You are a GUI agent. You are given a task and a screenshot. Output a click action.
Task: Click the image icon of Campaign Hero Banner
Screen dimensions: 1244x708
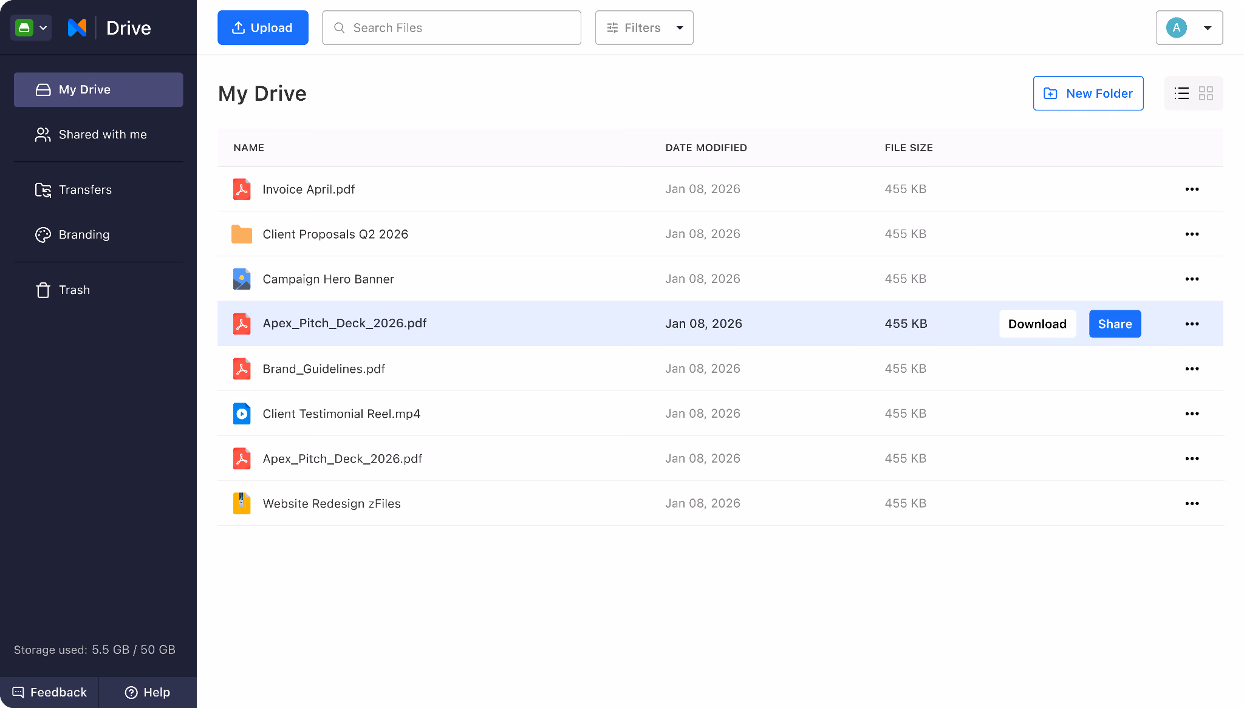pyautogui.click(x=242, y=279)
